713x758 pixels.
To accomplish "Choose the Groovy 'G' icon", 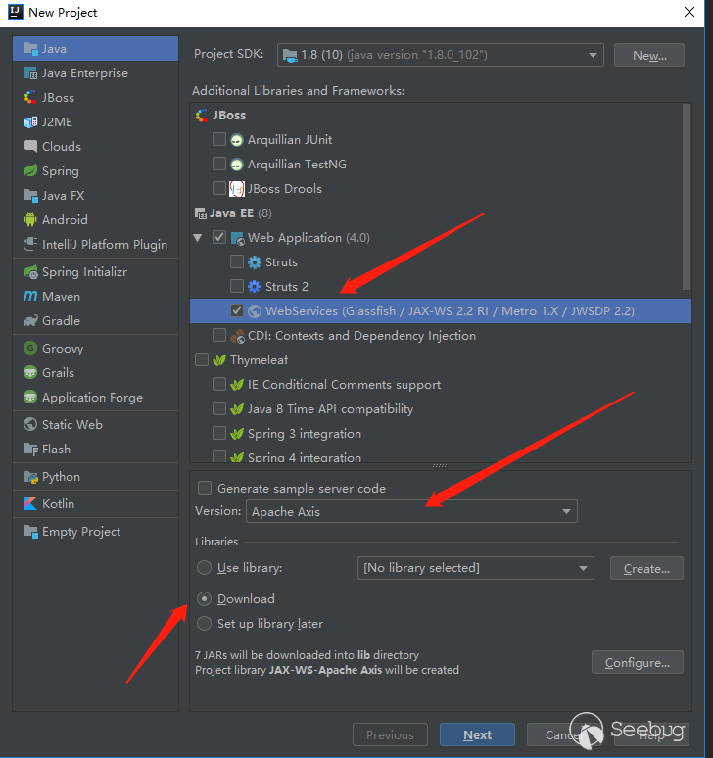I will coord(30,348).
